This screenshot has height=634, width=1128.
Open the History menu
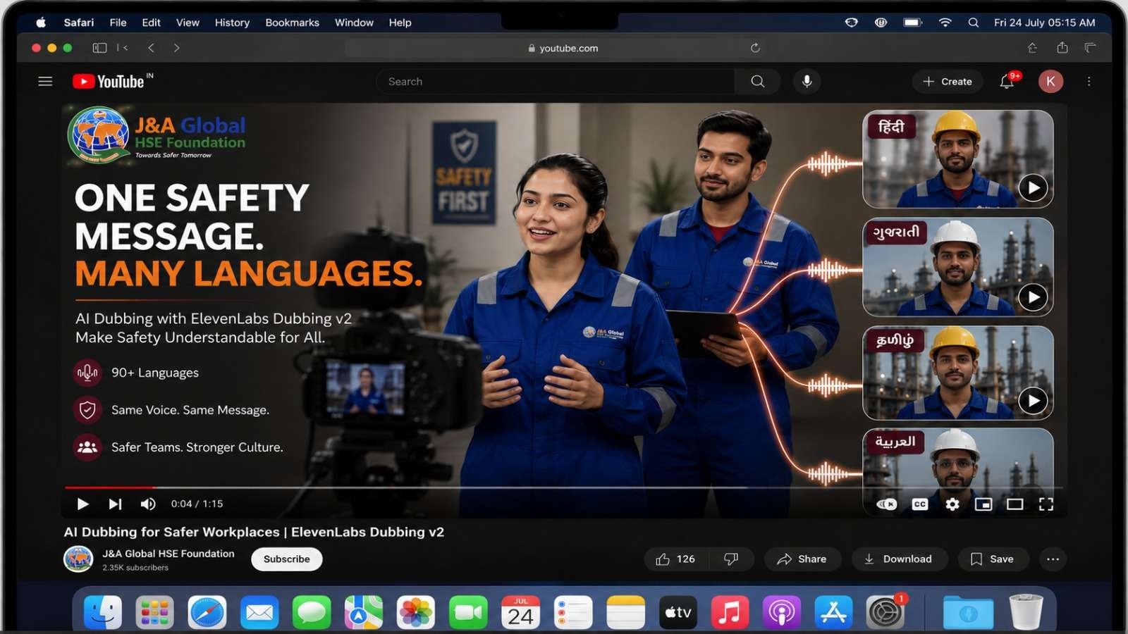click(232, 23)
